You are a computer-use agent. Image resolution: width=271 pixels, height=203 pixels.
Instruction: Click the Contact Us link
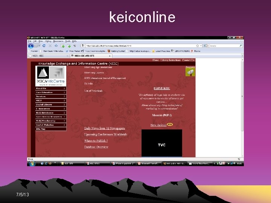[x=188, y=60]
